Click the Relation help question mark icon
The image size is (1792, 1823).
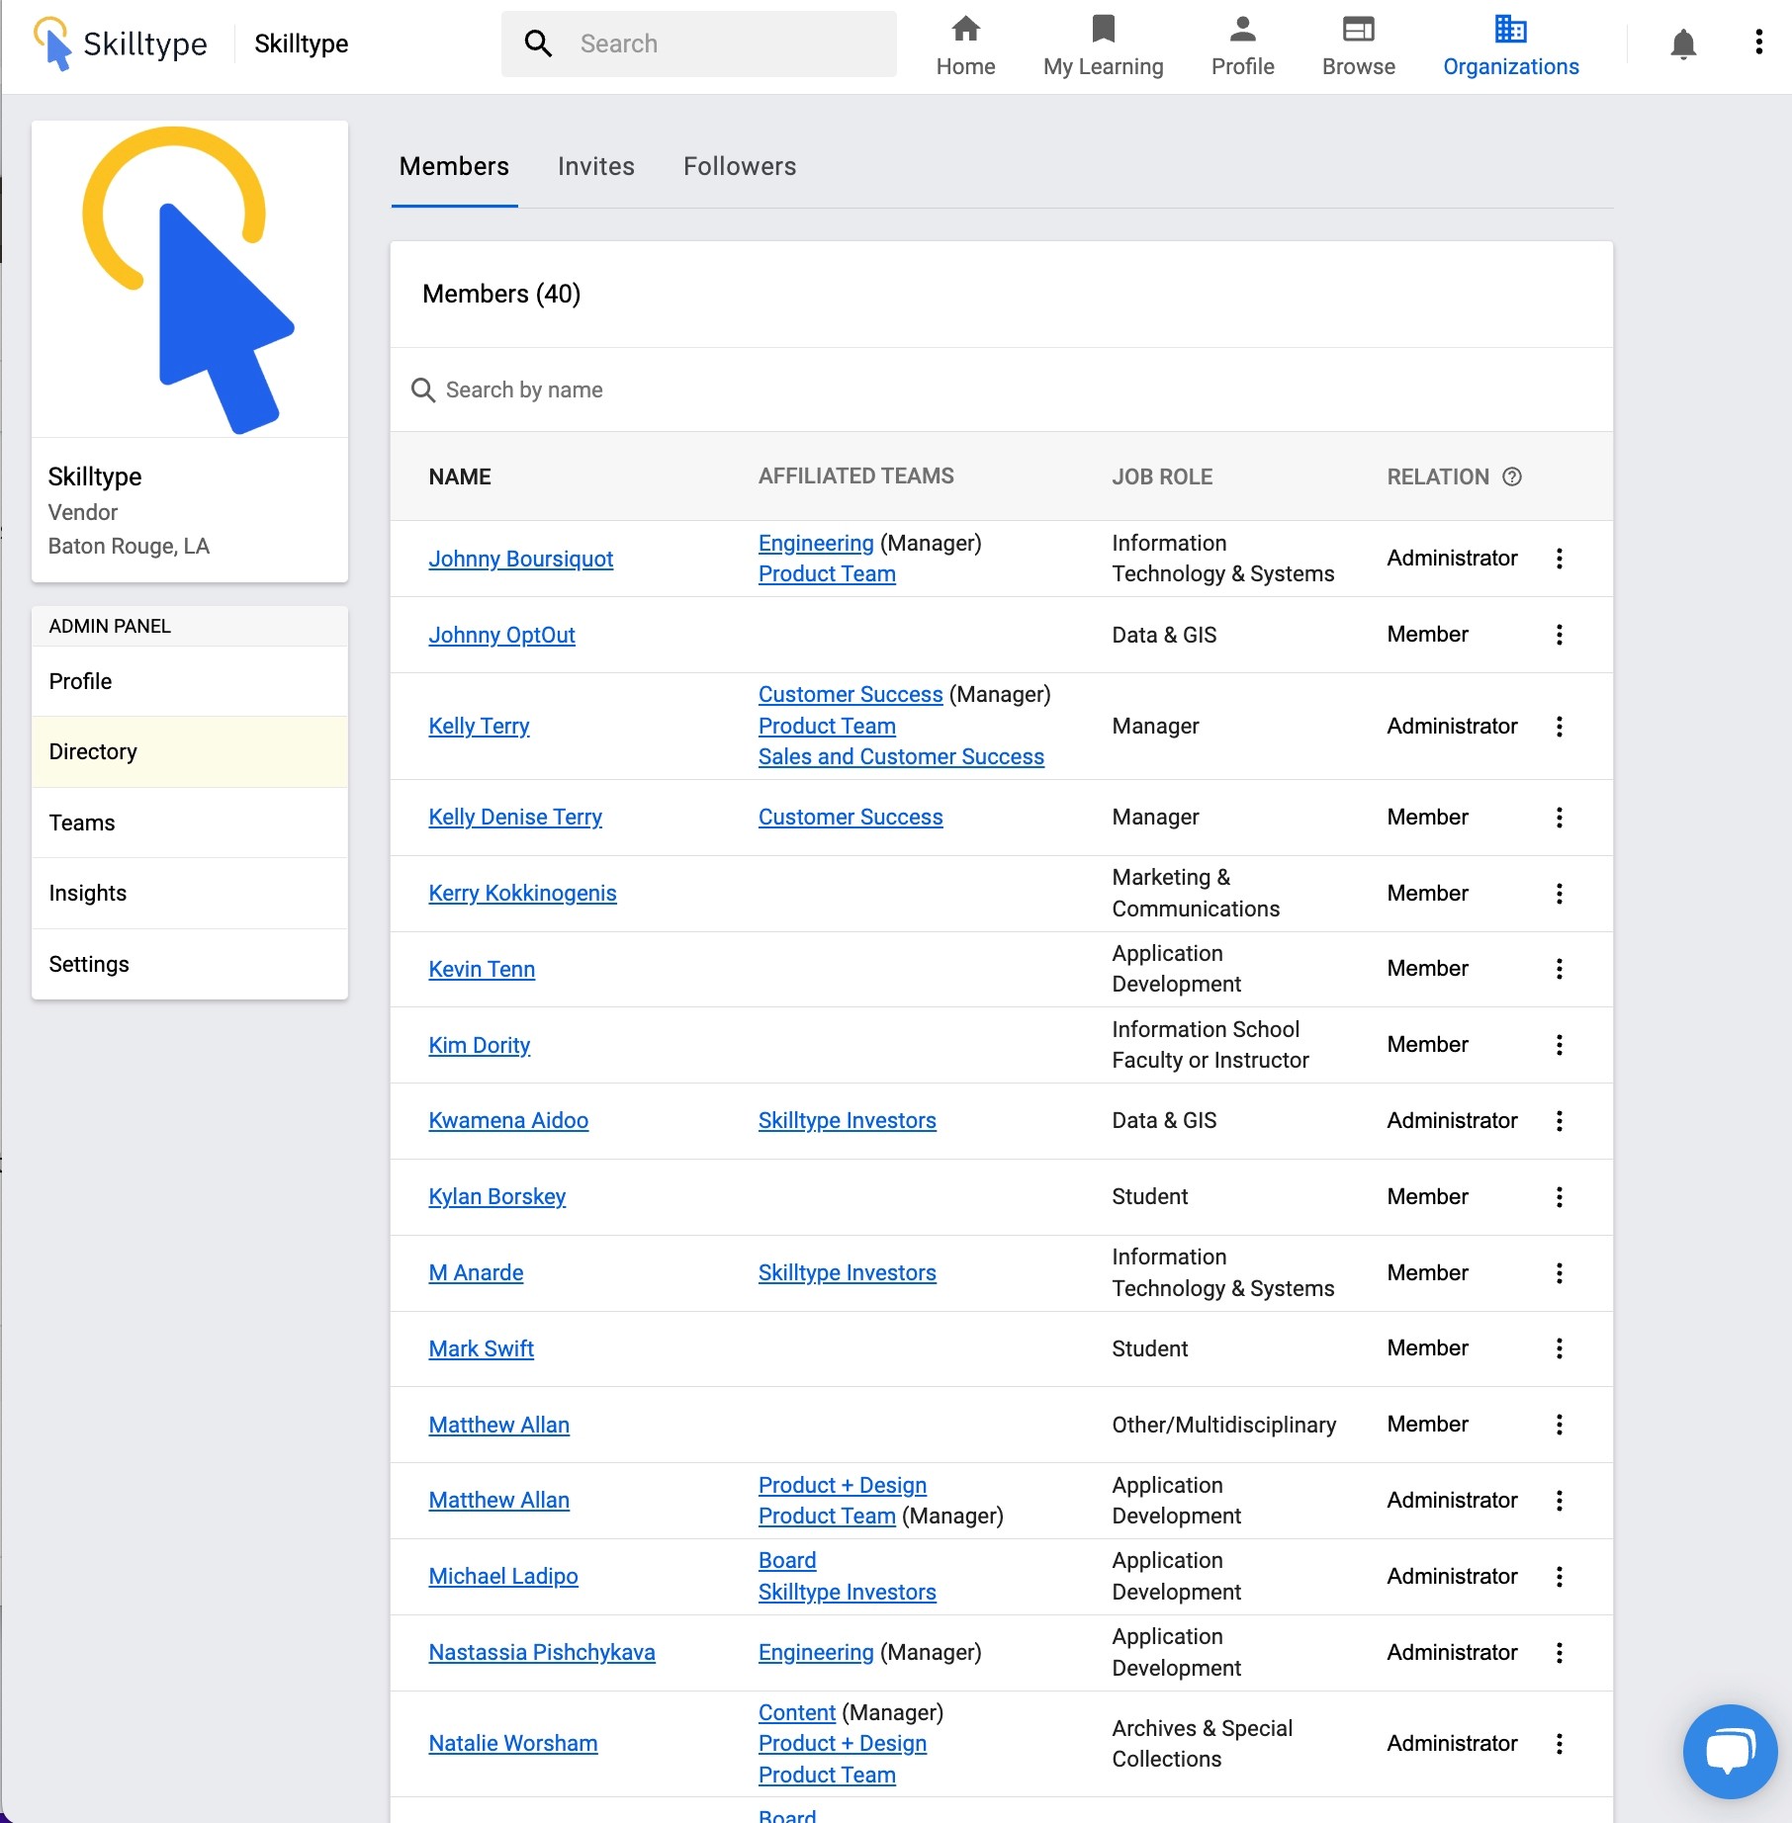point(1512,477)
